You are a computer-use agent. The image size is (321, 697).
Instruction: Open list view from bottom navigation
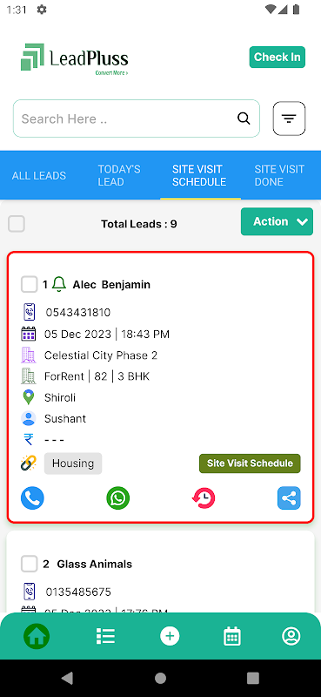pos(105,637)
